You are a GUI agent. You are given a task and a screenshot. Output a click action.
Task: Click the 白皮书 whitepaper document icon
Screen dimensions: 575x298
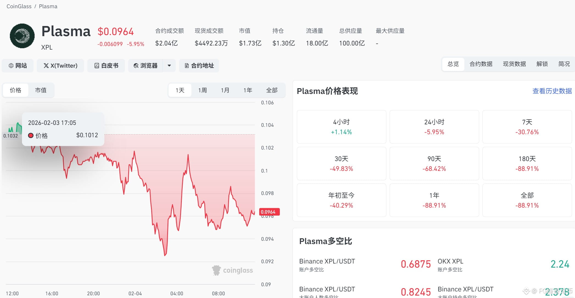97,66
